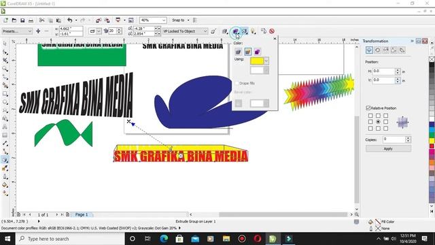Click the Export toolbar icon

point(107,20)
